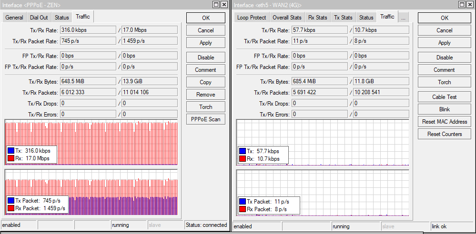476x234 pixels.
Task: Click the 'link ok' status bar entry
Action: [453, 226]
